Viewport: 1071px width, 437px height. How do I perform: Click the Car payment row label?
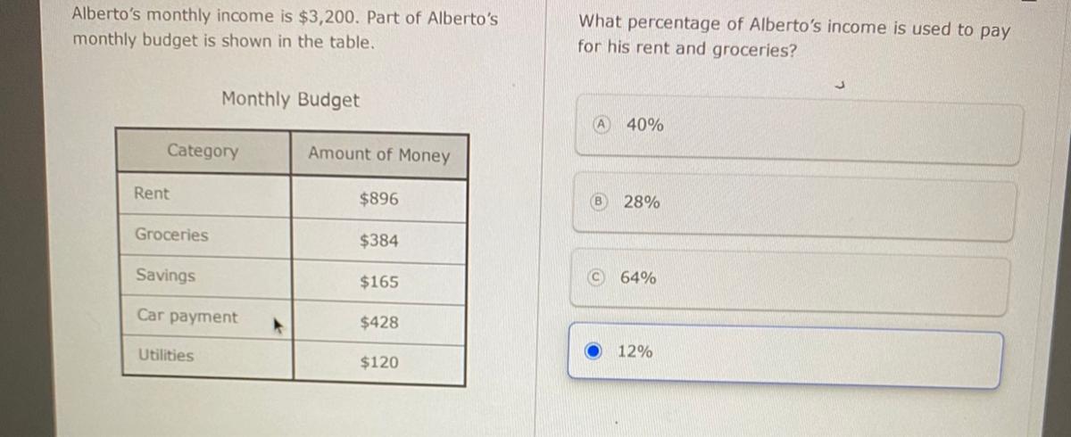pos(187,317)
